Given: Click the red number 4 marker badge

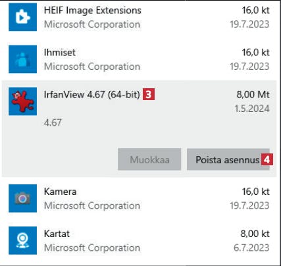Looking at the screenshot, I should (x=267, y=159).
